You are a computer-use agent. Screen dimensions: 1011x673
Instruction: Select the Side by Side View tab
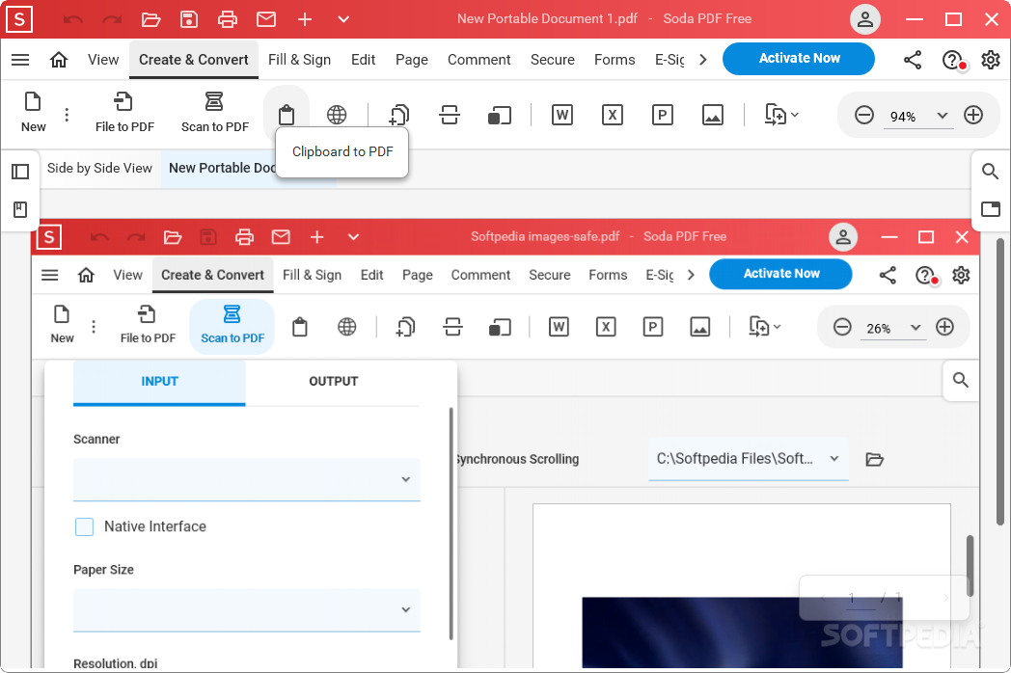[x=99, y=168]
